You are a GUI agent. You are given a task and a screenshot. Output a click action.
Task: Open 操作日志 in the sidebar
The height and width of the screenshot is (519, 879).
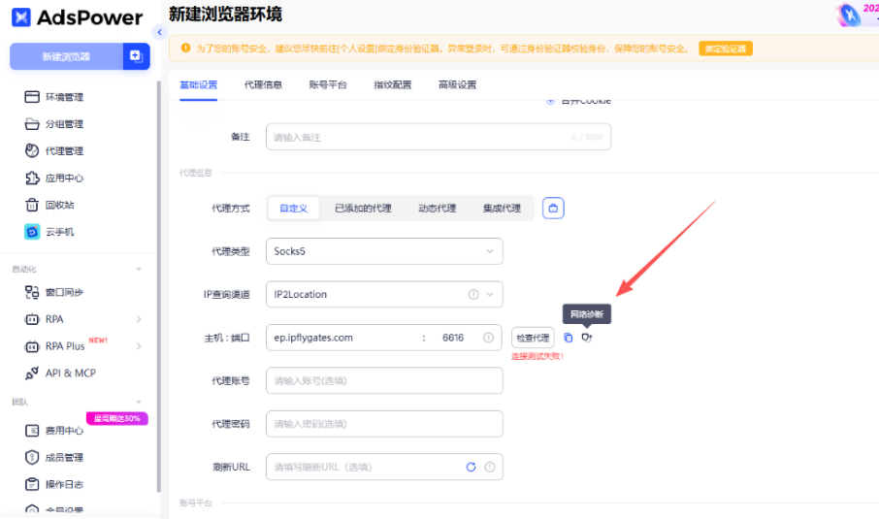click(53, 484)
